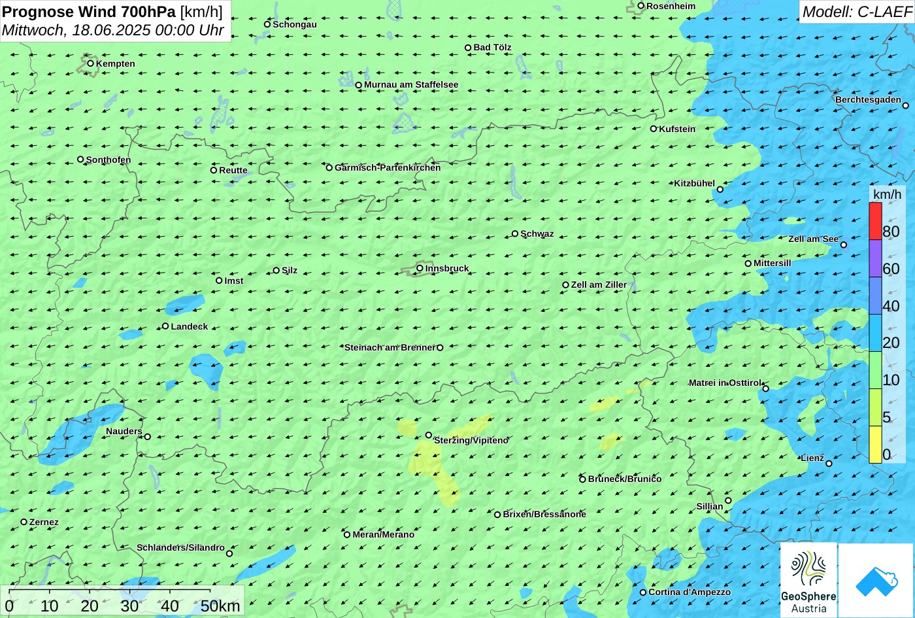This screenshot has height=618, width=915.
Task: Click the Mittersill location dot
Action: [x=748, y=264]
